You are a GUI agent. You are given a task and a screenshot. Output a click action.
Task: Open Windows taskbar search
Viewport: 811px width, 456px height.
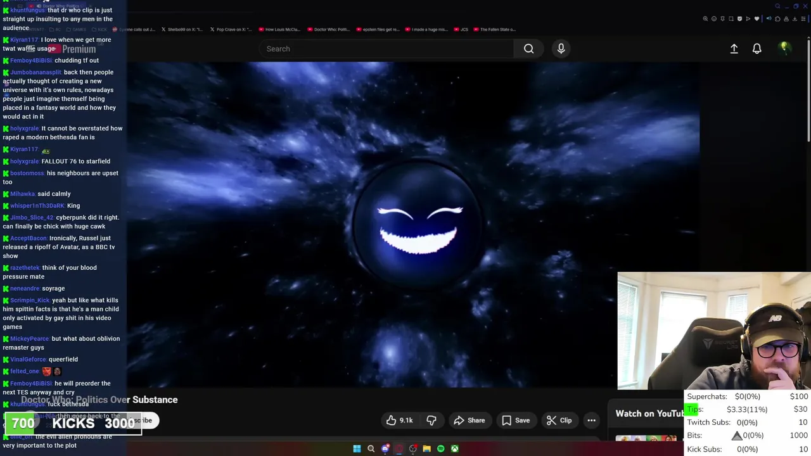(x=371, y=448)
